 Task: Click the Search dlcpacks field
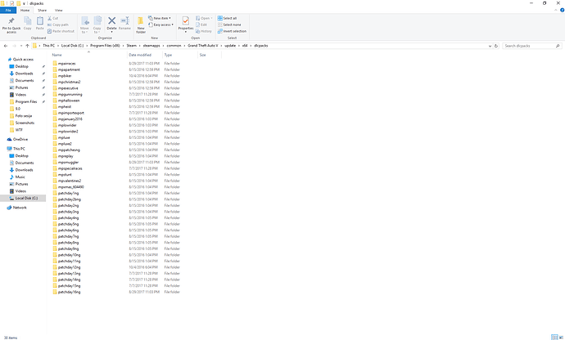pyautogui.click(x=532, y=46)
